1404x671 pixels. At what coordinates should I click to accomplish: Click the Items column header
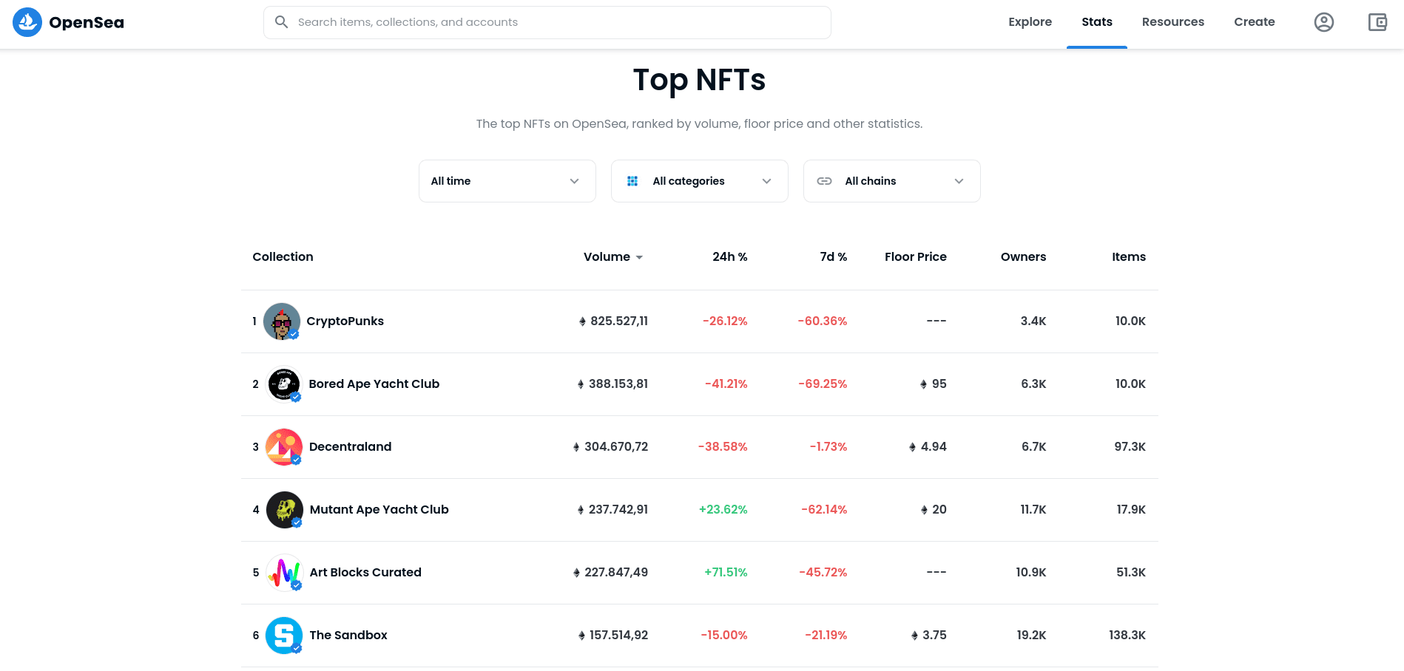1128,257
